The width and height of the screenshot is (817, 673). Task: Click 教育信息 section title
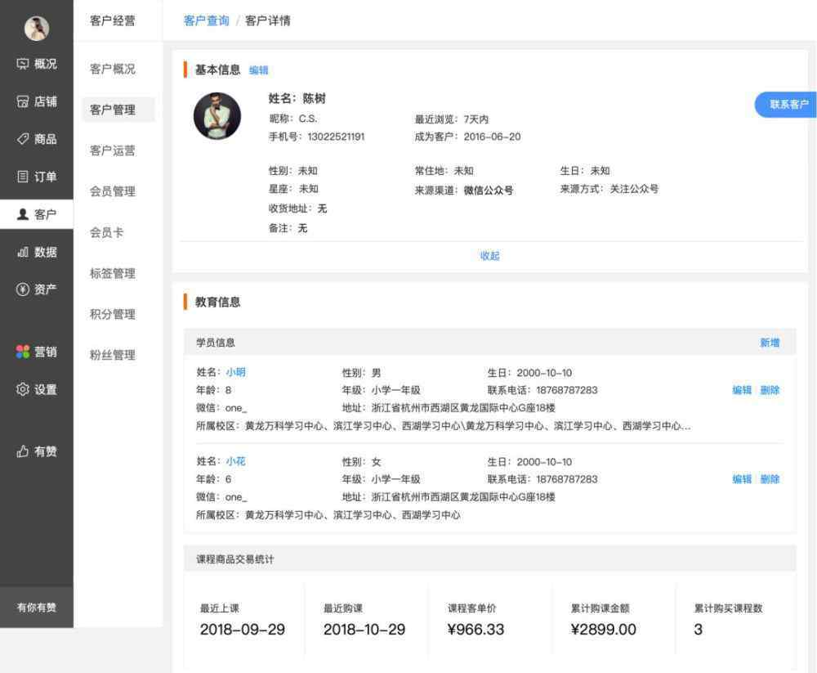218,302
